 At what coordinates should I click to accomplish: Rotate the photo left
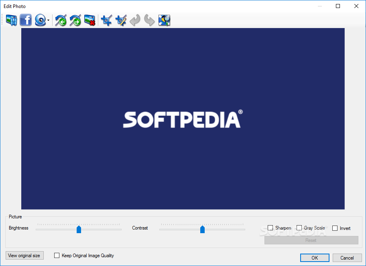click(x=61, y=20)
